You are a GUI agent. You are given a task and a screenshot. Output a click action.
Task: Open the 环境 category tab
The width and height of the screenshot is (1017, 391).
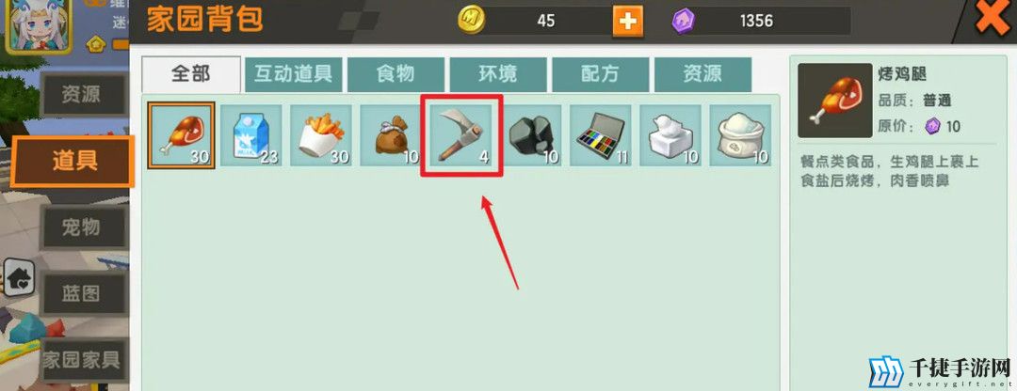498,74
